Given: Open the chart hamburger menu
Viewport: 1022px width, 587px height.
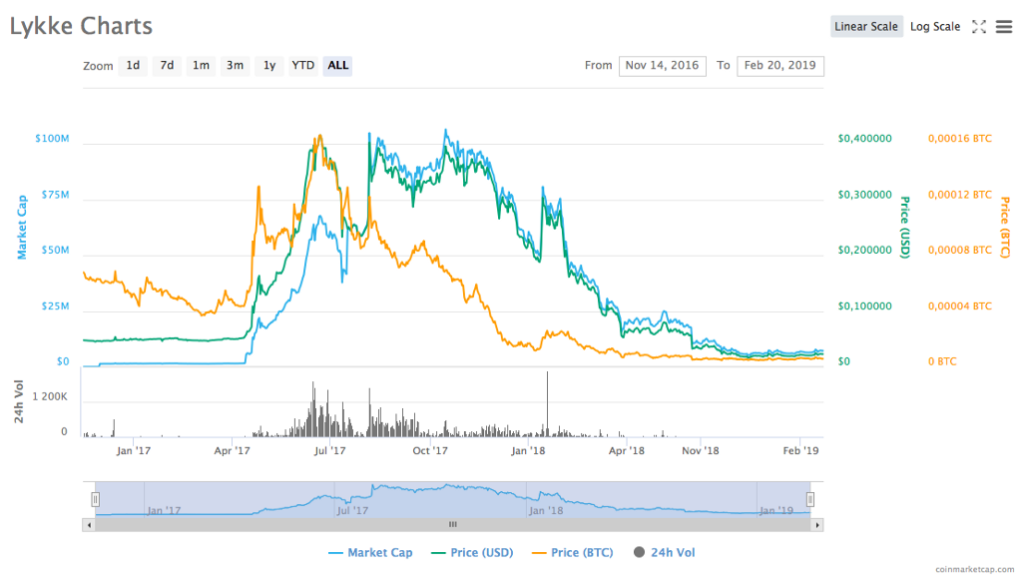Looking at the screenshot, I should [1004, 27].
